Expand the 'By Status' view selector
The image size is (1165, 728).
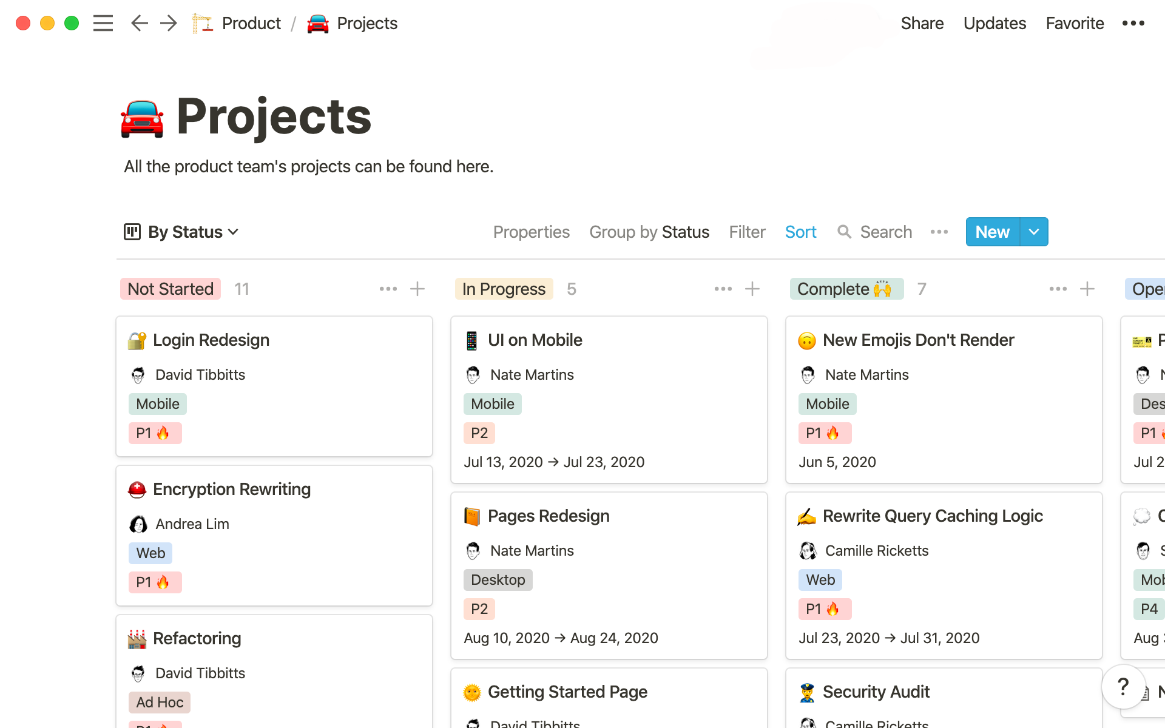pos(180,232)
